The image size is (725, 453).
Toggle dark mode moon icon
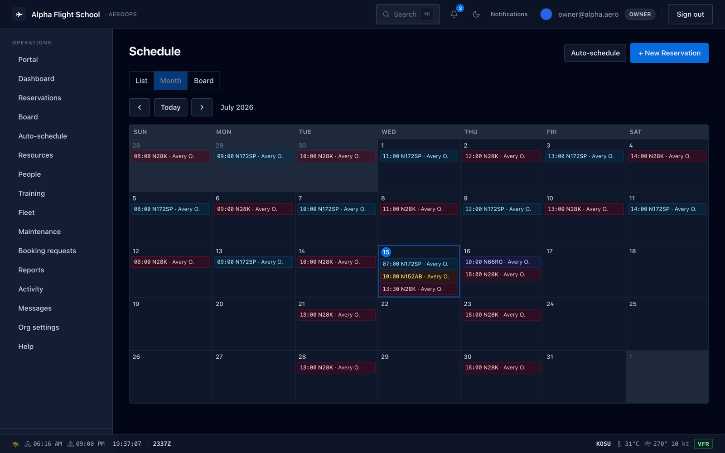coord(476,14)
